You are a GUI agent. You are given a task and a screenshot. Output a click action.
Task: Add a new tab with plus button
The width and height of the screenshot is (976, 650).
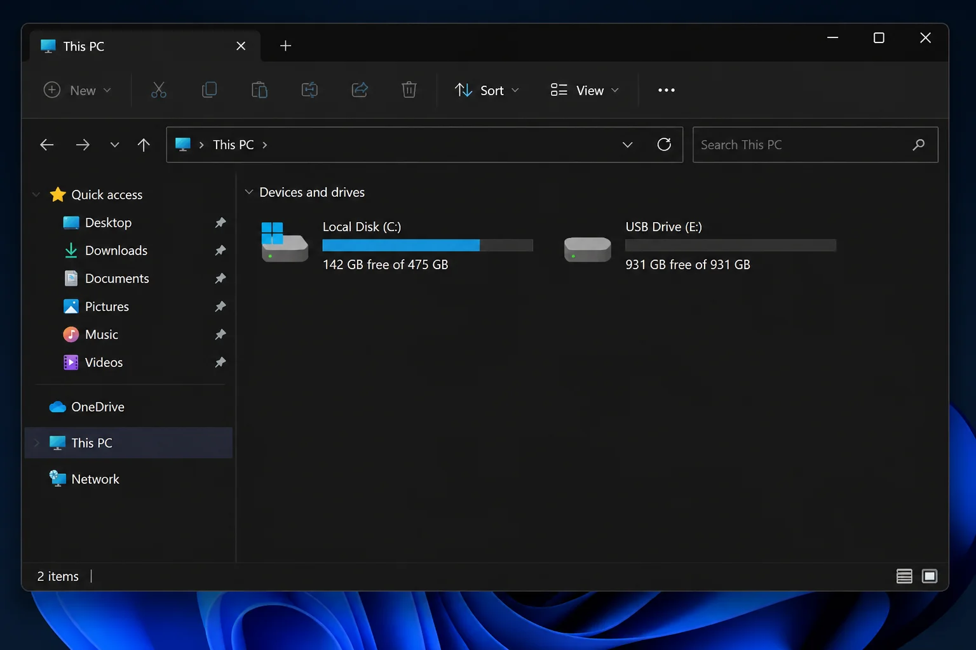(286, 46)
